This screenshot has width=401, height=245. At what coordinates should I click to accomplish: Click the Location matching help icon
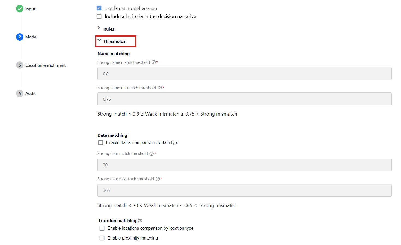(140, 220)
